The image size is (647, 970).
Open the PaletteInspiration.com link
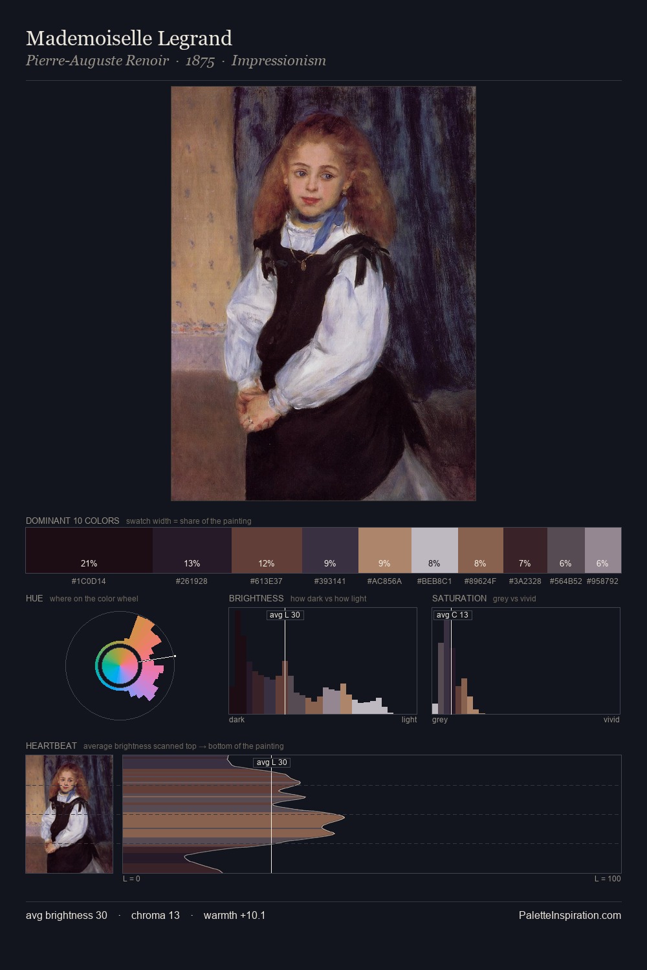pyautogui.click(x=570, y=915)
